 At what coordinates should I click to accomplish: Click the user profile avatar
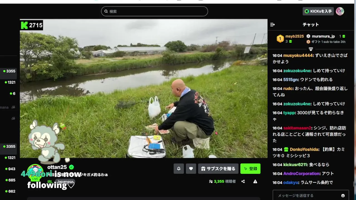(x=340, y=11)
